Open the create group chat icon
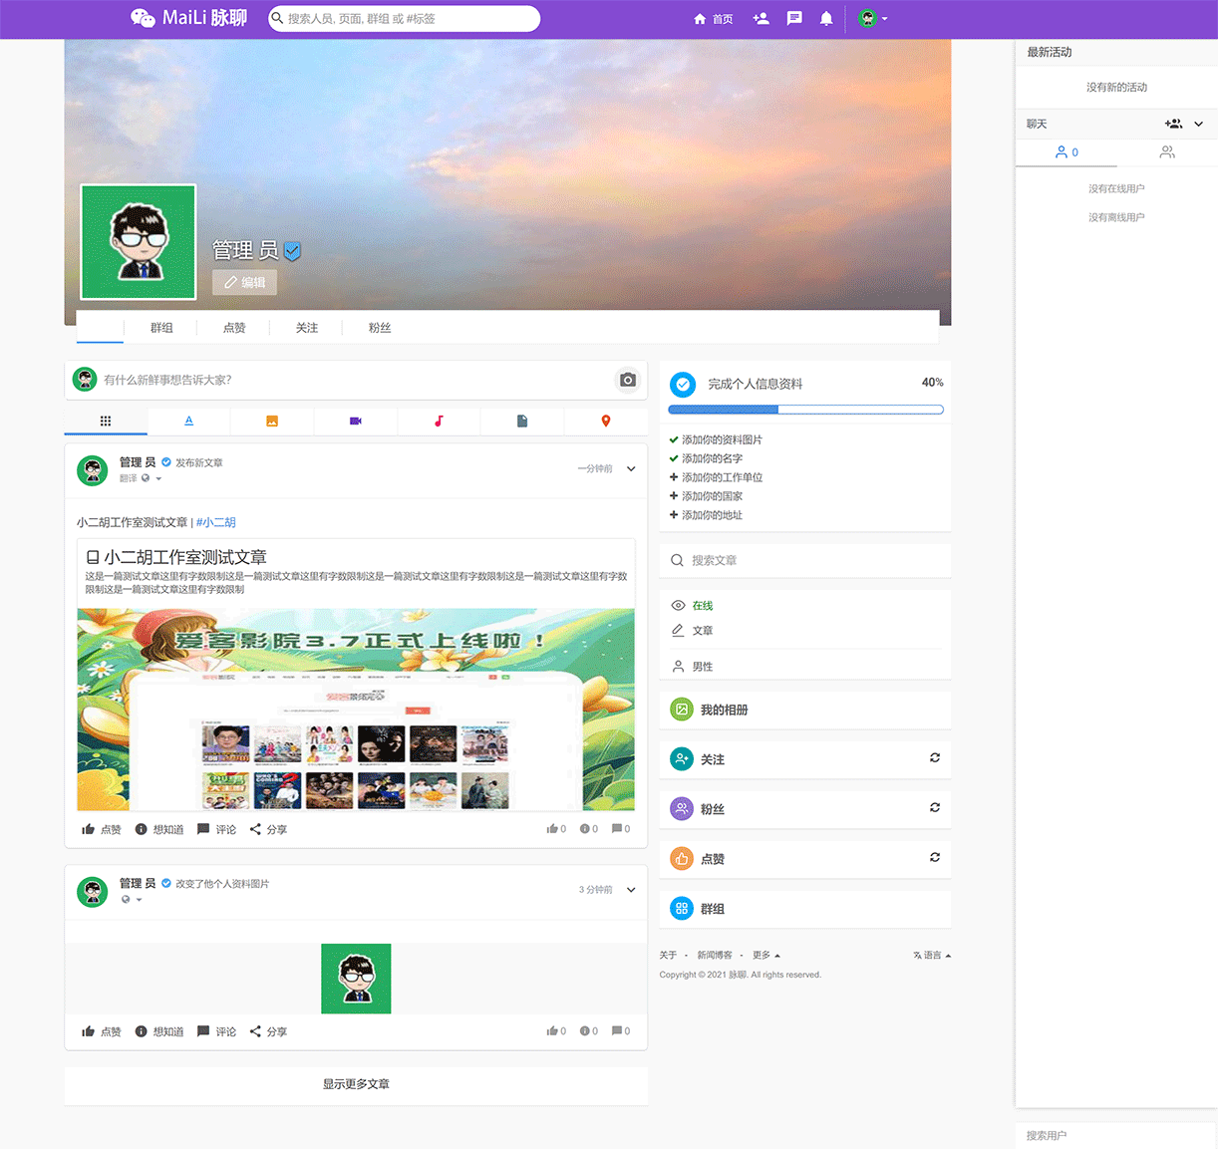 [1173, 123]
